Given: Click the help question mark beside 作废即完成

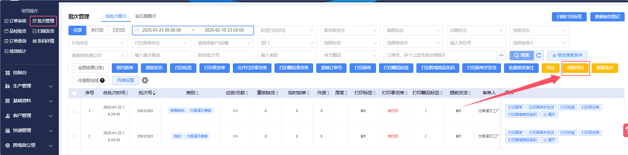Looking at the screenshot, I should [x=103, y=80].
